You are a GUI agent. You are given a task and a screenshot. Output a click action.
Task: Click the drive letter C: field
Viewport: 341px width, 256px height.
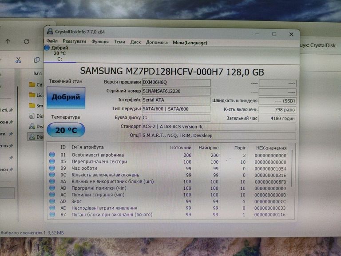click(x=176, y=118)
